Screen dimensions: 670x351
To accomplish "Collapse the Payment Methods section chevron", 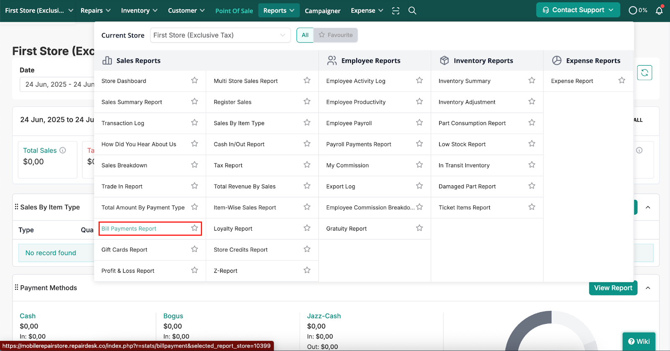I will [x=648, y=288].
